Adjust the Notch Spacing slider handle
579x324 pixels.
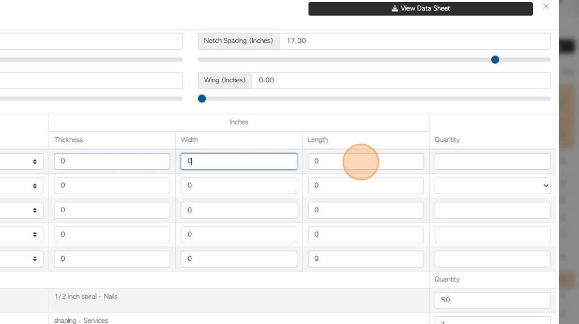click(x=495, y=60)
